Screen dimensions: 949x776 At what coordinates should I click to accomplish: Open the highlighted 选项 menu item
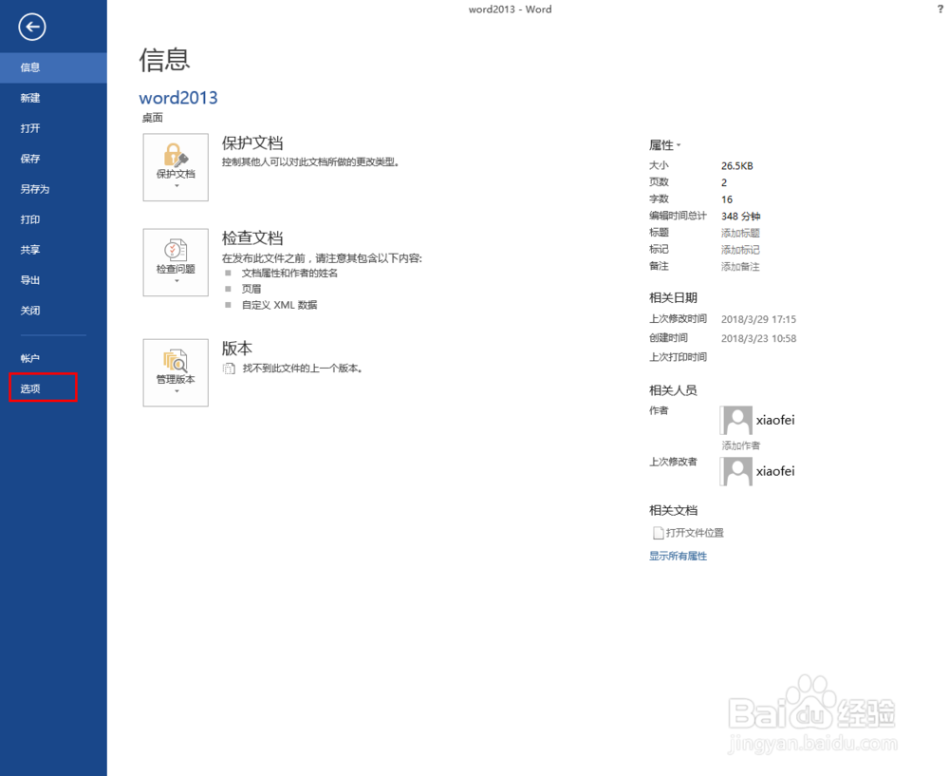click(x=28, y=388)
